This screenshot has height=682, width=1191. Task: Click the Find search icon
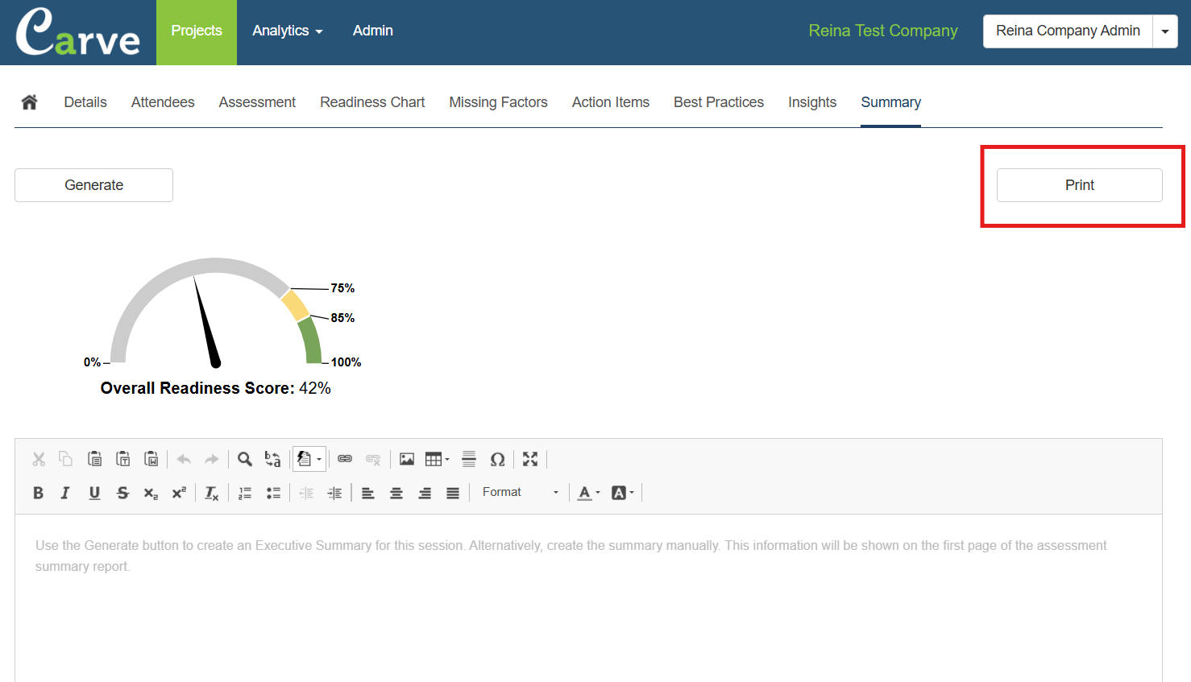[245, 459]
